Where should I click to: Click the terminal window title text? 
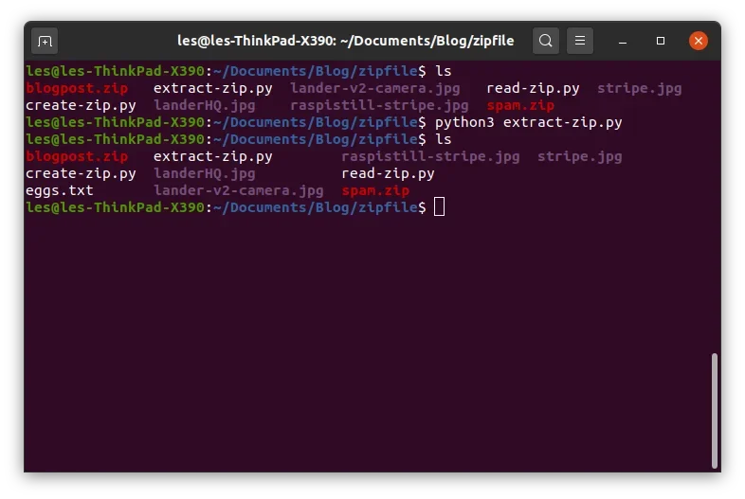345,41
